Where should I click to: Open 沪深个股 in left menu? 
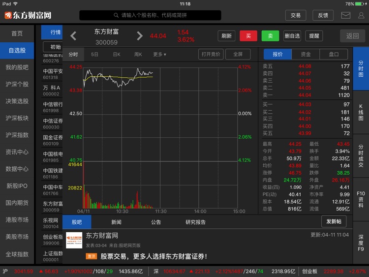[17, 84]
